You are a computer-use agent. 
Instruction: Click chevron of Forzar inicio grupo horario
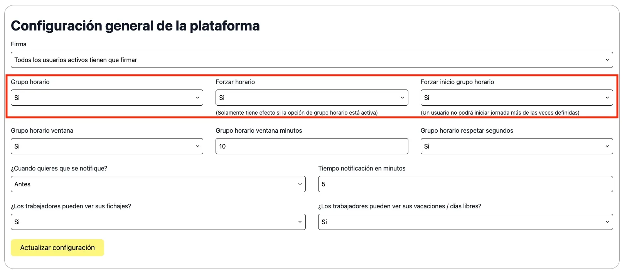[x=607, y=98]
